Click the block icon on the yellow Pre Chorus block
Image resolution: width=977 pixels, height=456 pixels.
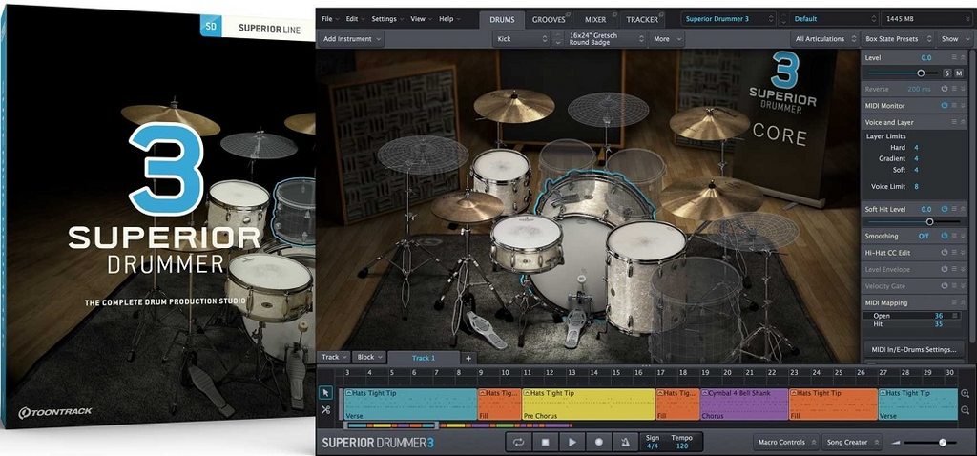pyautogui.click(x=527, y=393)
